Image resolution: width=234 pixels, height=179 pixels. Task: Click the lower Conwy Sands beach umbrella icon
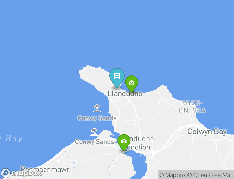(94, 132)
